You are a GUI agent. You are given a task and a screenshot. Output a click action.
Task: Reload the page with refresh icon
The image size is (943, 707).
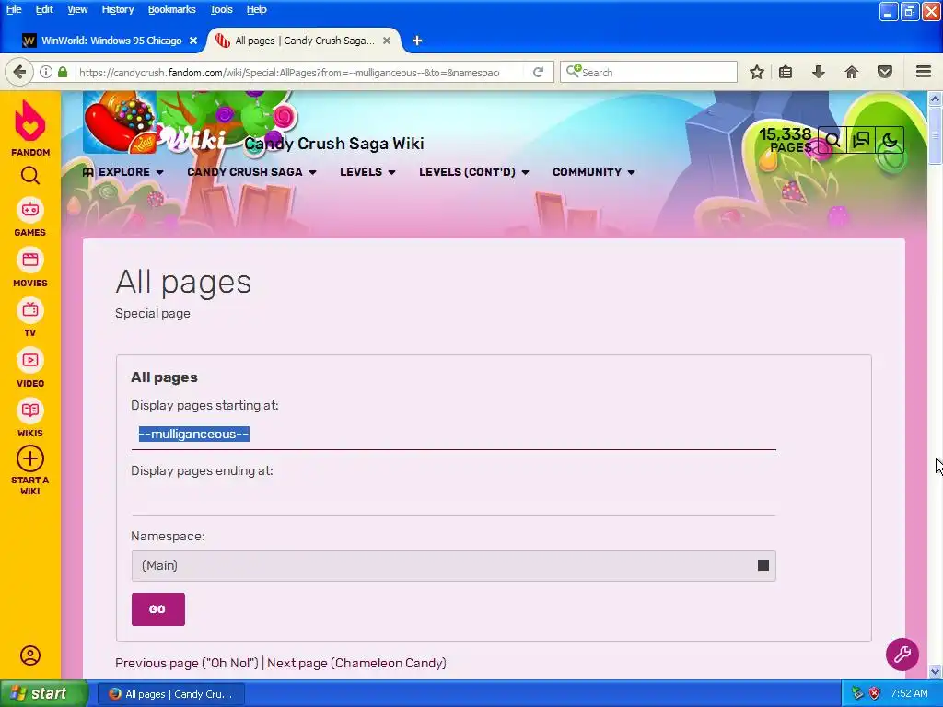(538, 72)
